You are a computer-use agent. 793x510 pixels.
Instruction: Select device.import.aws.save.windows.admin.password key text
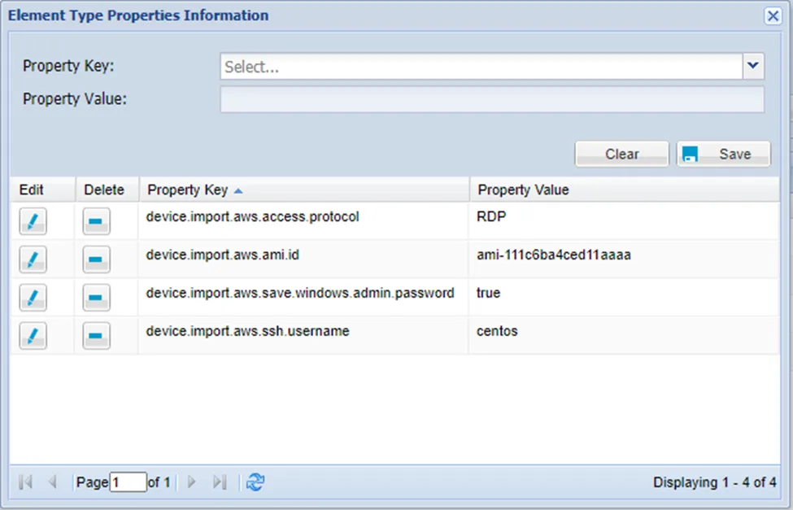tap(300, 293)
